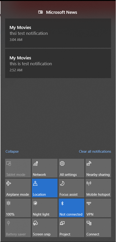Click the Connect devices icon
116x242 pixels.
click(x=89, y=223)
